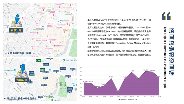Click the US$103 price tag
The image size is (184, 104).
pos(56,71)
